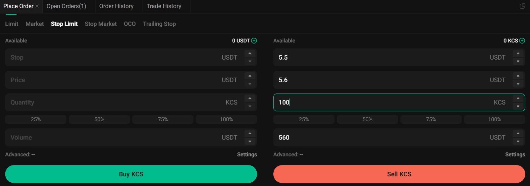530x186 pixels.
Task: Set buy quantity to 100%
Action: pyautogui.click(x=227, y=119)
